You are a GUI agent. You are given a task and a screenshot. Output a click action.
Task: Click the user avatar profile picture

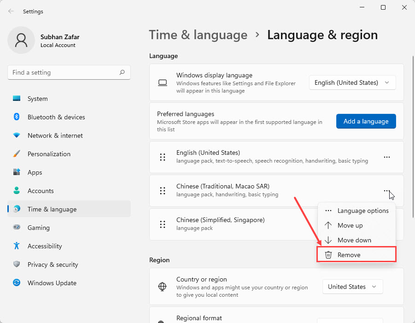click(21, 40)
